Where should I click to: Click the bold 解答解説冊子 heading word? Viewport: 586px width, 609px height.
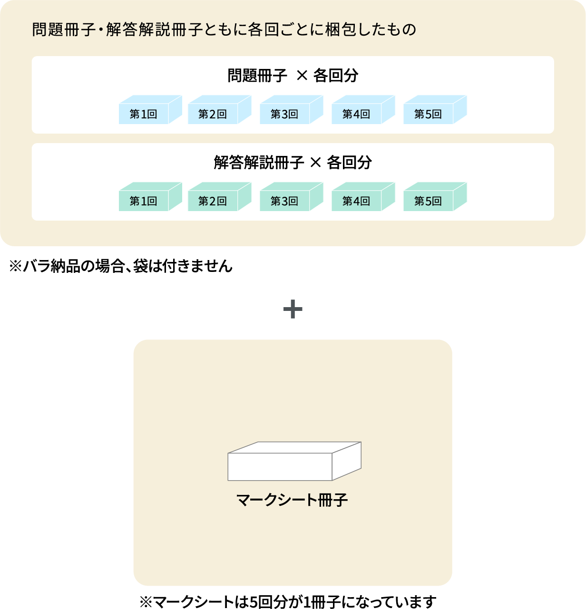(x=259, y=163)
